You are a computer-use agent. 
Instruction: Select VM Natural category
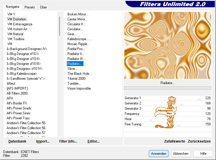click(x=15, y=34)
